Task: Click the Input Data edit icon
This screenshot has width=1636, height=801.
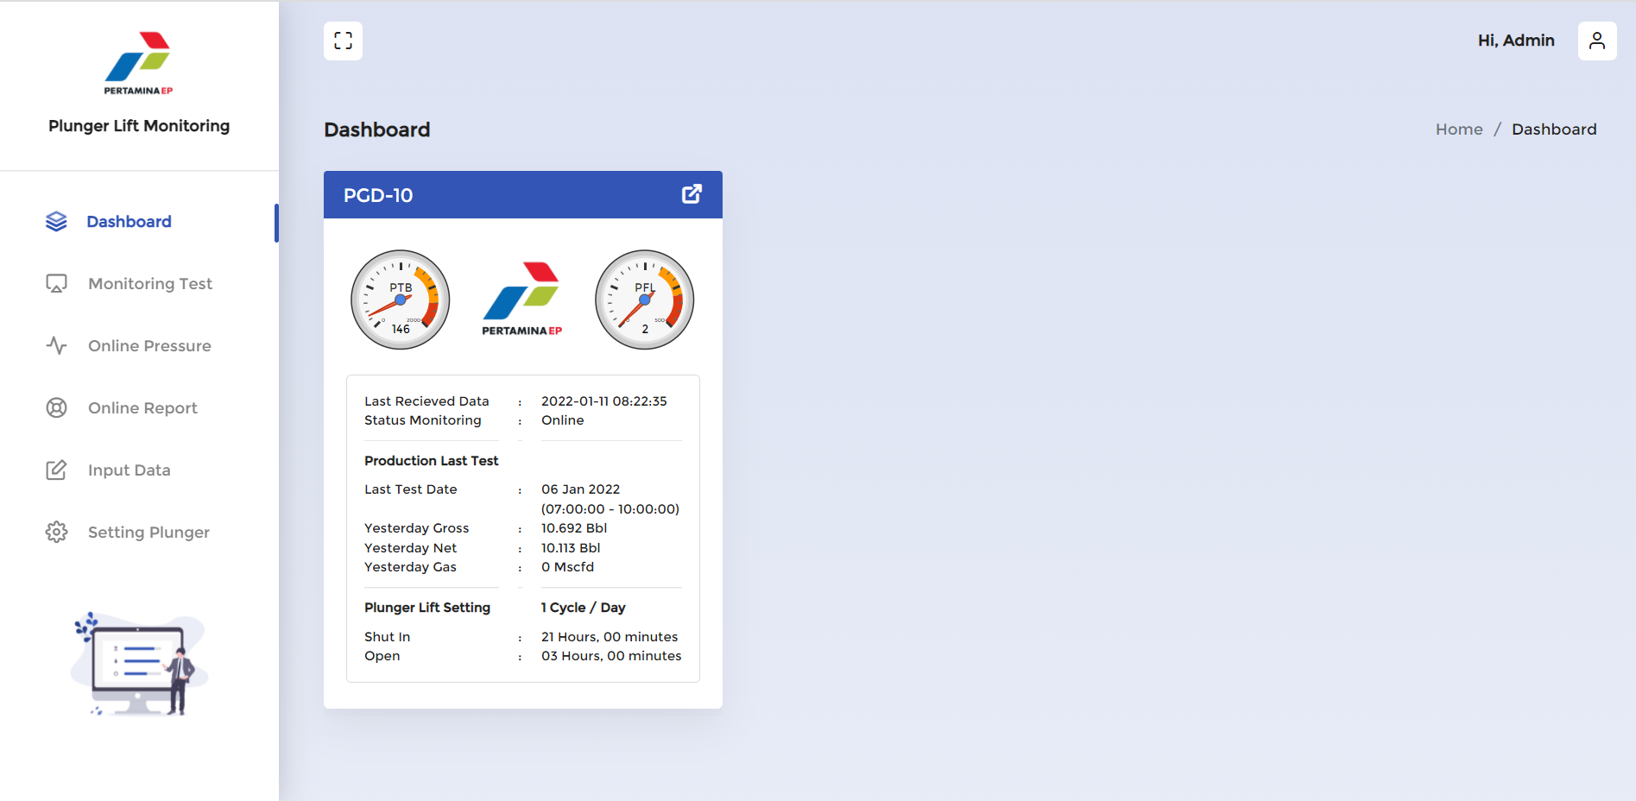Action: point(56,470)
